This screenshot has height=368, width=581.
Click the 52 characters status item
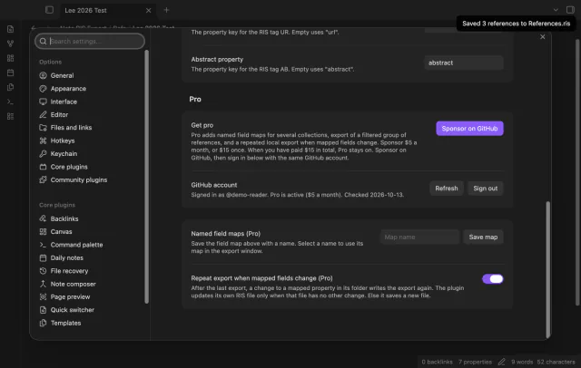point(556,362)
